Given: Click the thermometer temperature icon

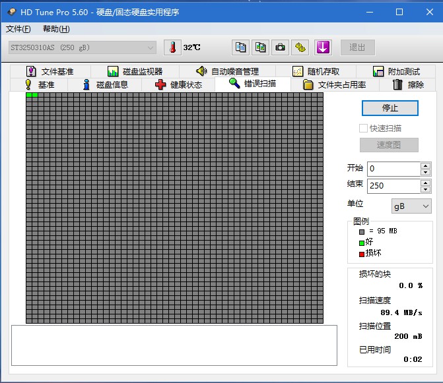Looking at the screenshot, I should (172, 47).
